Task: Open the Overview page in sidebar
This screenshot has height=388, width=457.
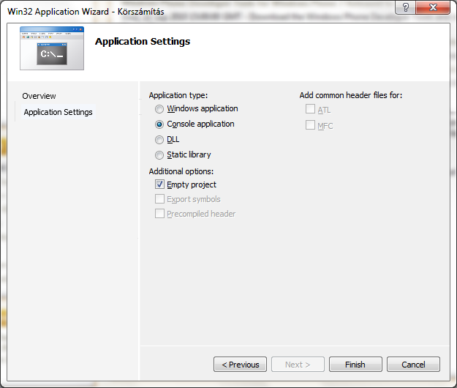Action: click(x=39, y=96)
